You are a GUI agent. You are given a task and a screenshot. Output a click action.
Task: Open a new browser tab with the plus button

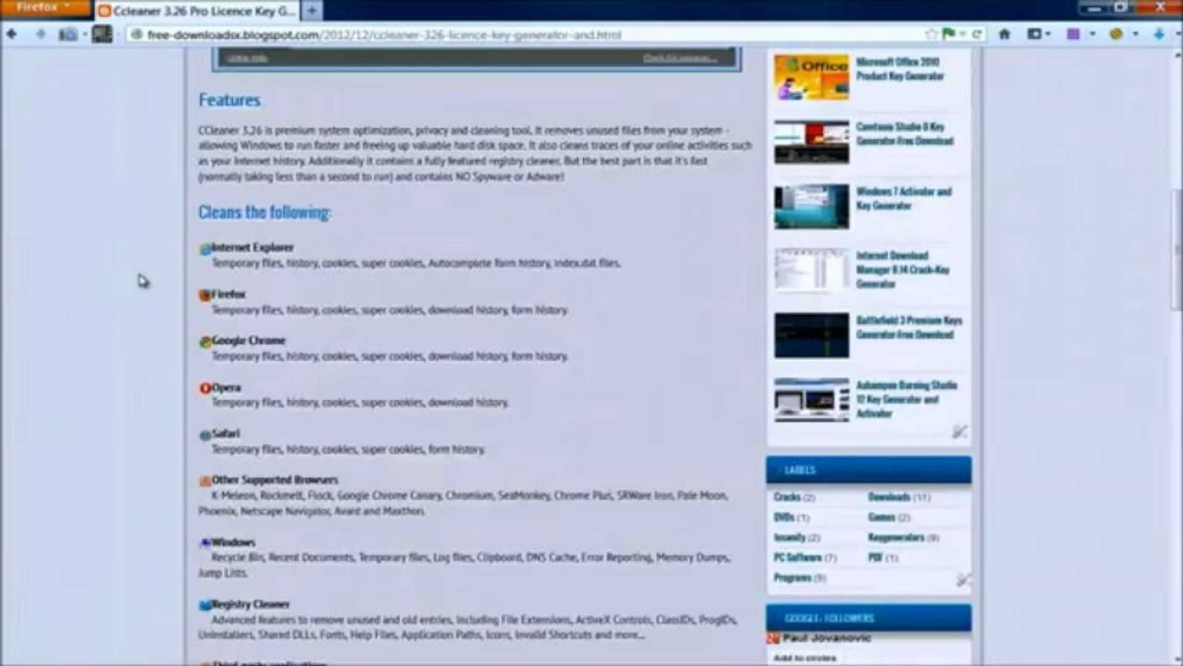coord(313,10)
